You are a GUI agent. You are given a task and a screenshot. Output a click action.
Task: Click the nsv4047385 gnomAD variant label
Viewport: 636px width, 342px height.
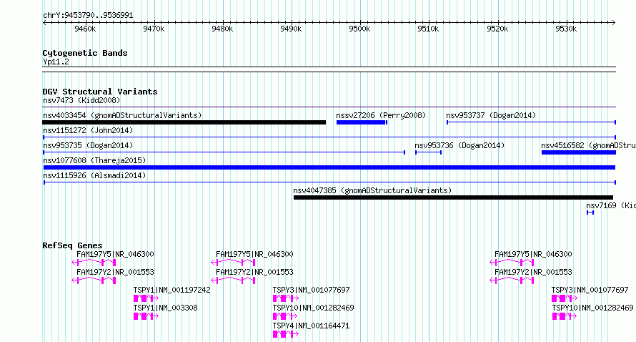(372, 190)
